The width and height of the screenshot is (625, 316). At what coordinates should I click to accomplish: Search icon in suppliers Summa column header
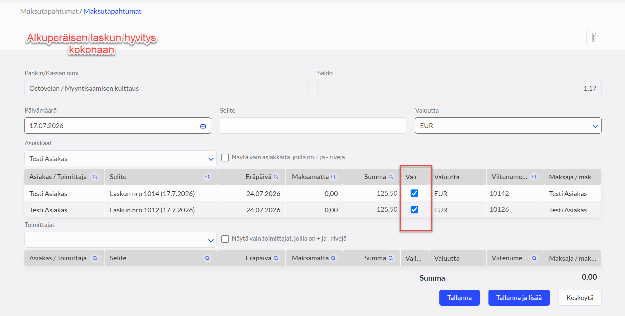click(391, 258)
